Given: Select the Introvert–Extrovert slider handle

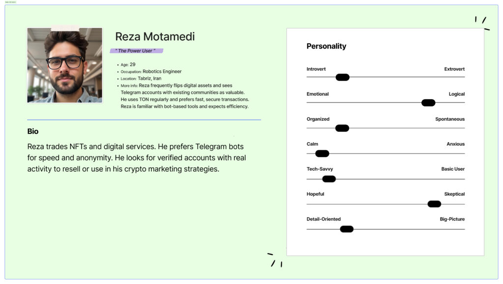Looking at the screenshot, I should tap(342, 77).
